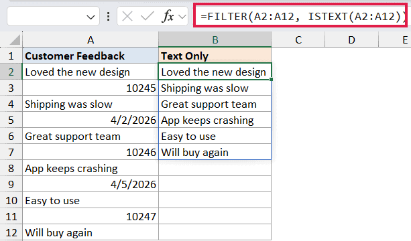
Task: Click Great support team in column B
Action: click(215, 104)
